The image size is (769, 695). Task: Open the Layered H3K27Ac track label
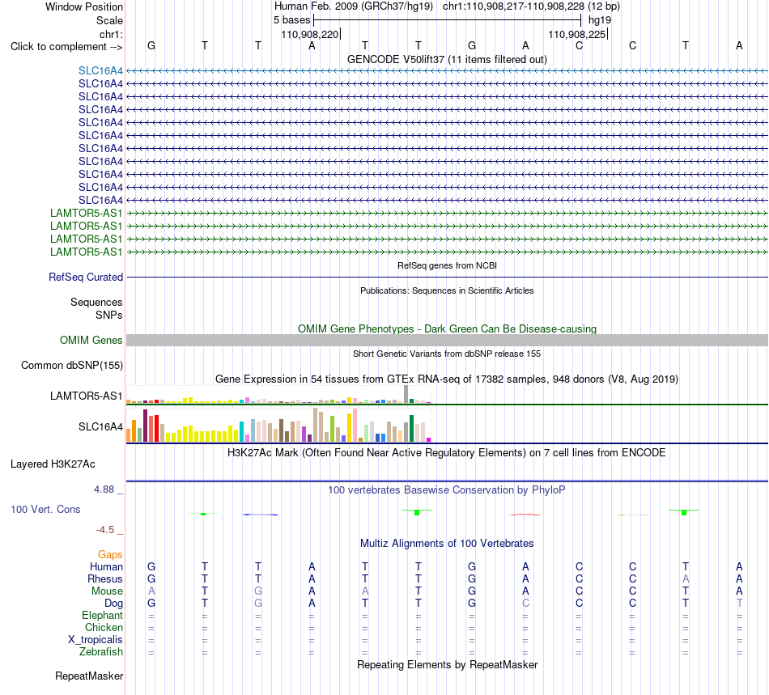click(x=53, y=464)
